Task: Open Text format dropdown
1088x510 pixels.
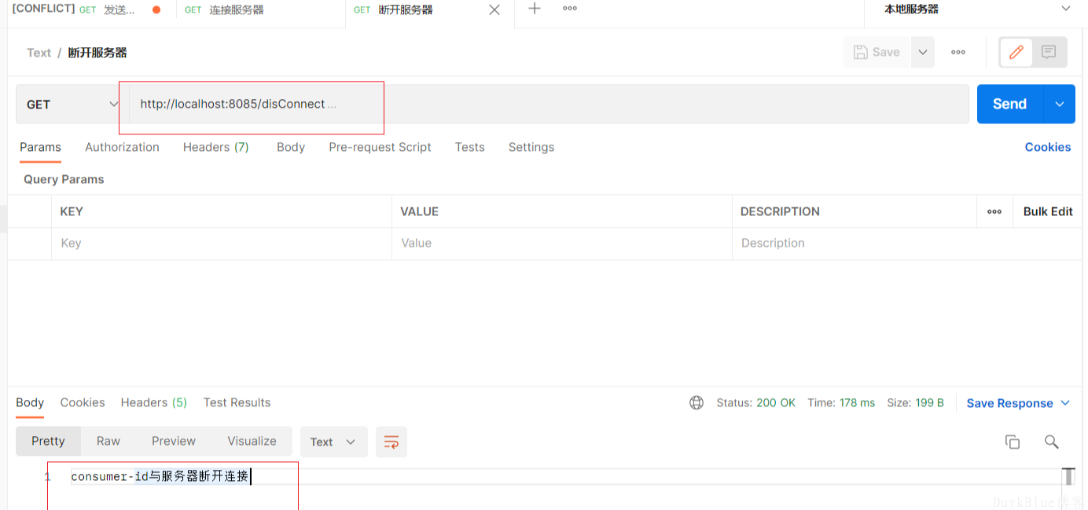Action: [x=334, y=442]
